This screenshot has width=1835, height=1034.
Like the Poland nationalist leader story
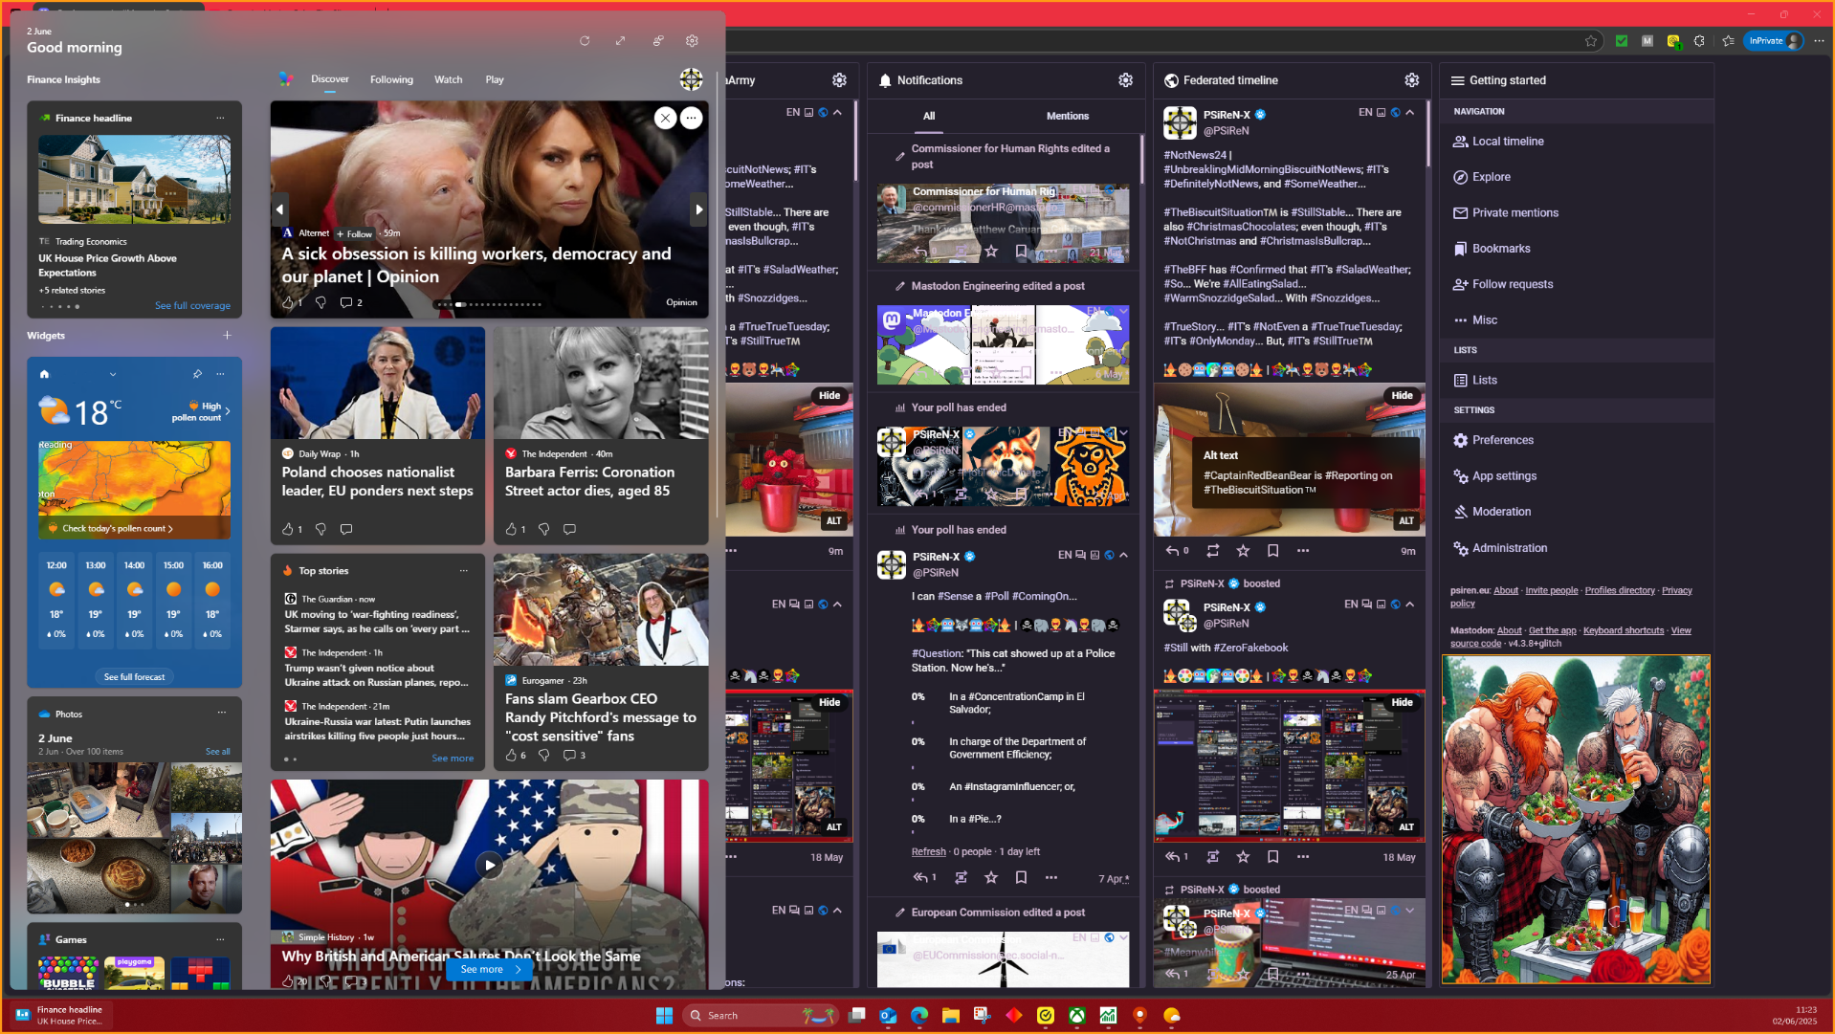288,529
